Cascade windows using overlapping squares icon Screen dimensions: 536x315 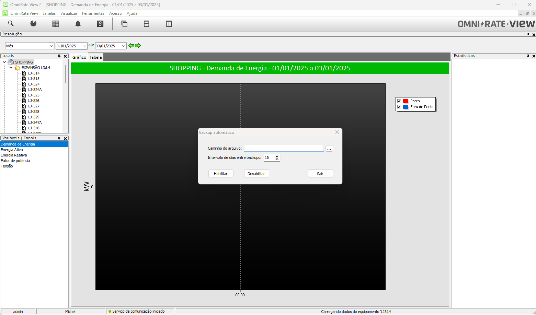tap(124, 24)
